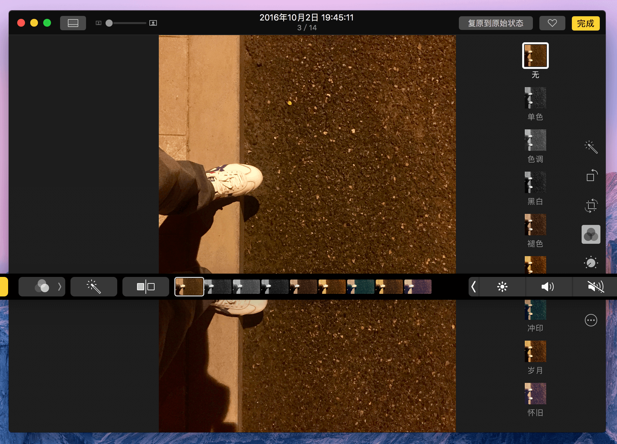617x444 pixels.
Task: Click the large photo zoom-in icon
Action: 153,23
